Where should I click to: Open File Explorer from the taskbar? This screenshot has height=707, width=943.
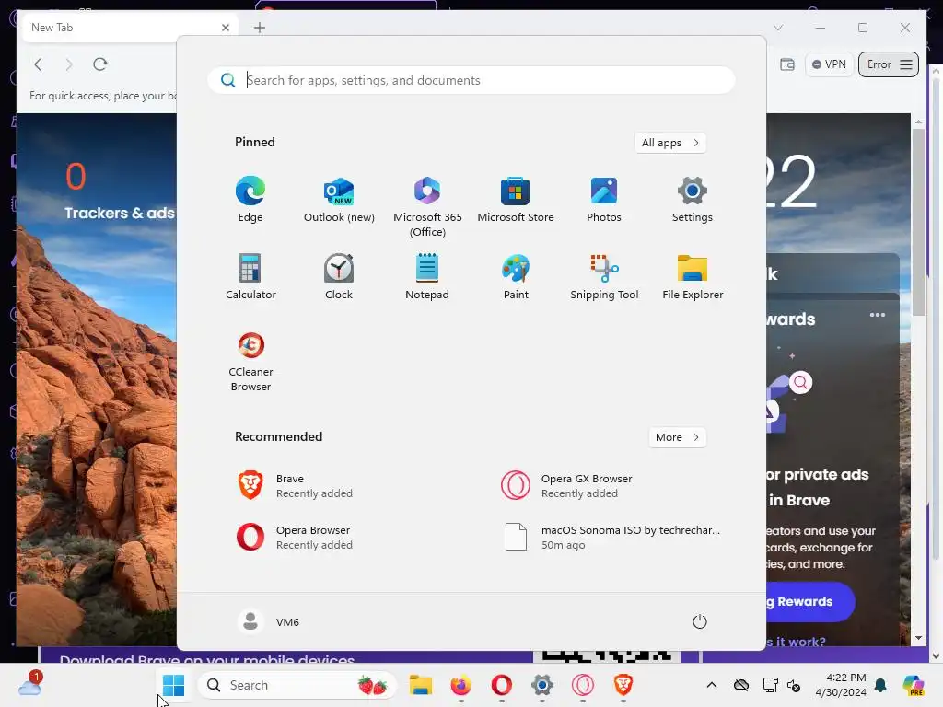(x=420, y=685)
